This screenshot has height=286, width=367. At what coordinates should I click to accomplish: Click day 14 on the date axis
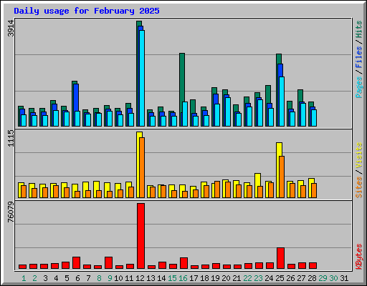coord(161,278)
